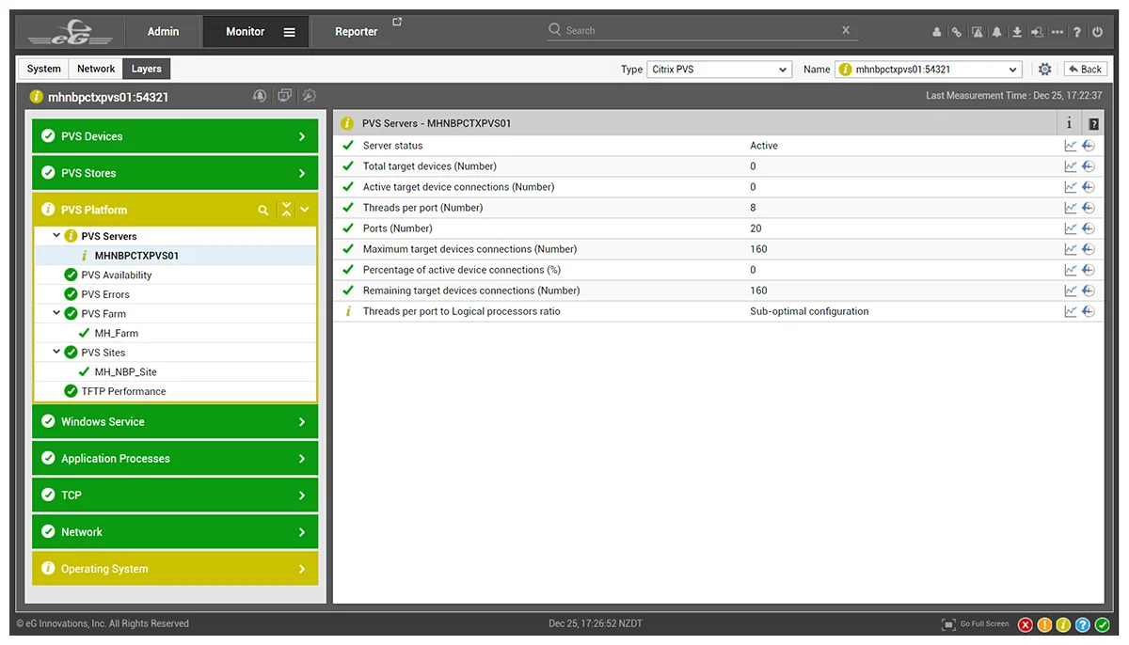Image resolution: width=1129 pixels, height=645 pixels.
Task: Click Go Full Screen
Action: [976, 624]
